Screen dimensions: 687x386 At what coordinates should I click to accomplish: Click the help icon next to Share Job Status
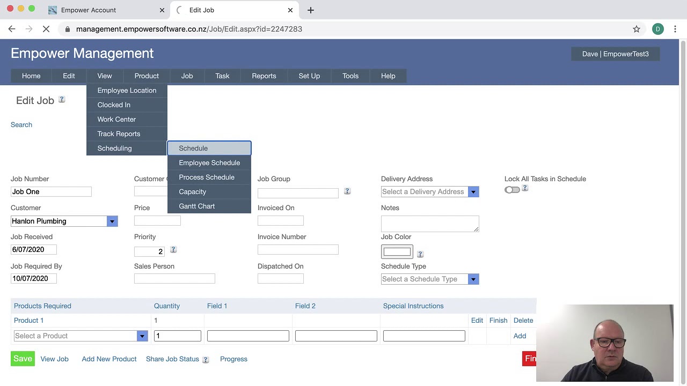[x=206, y=360]
